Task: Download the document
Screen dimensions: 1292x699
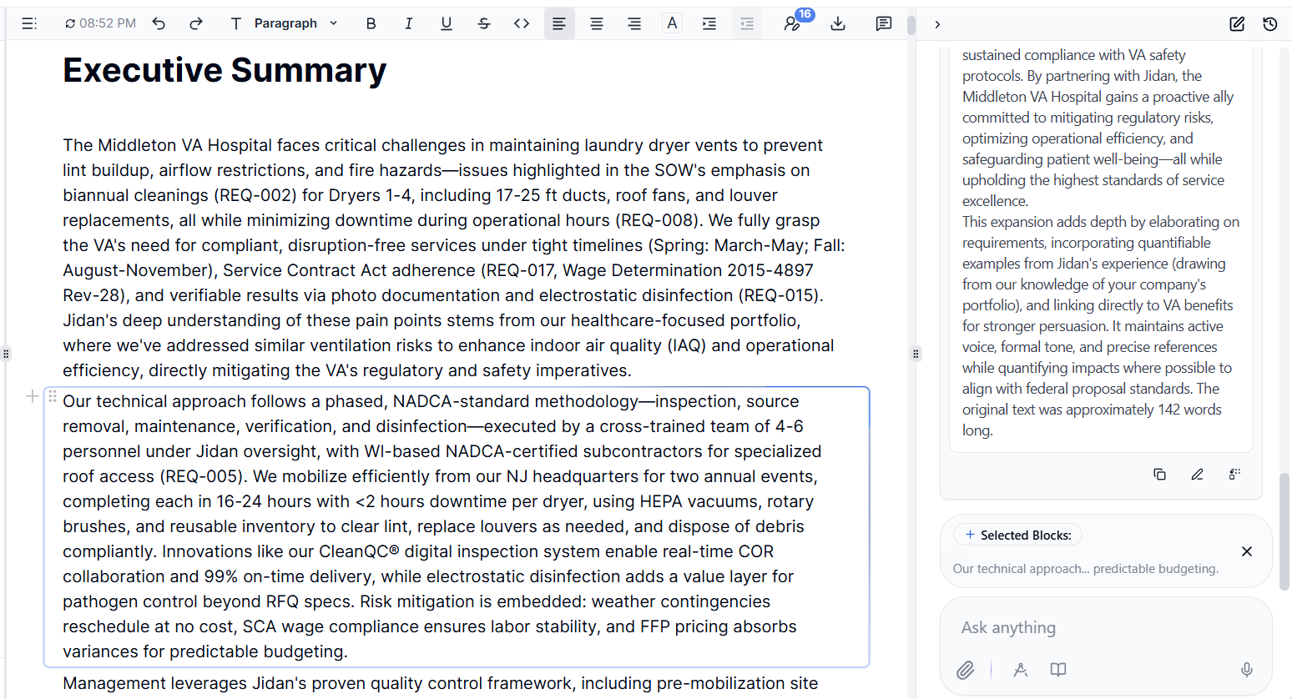Action: coord(838,23)
